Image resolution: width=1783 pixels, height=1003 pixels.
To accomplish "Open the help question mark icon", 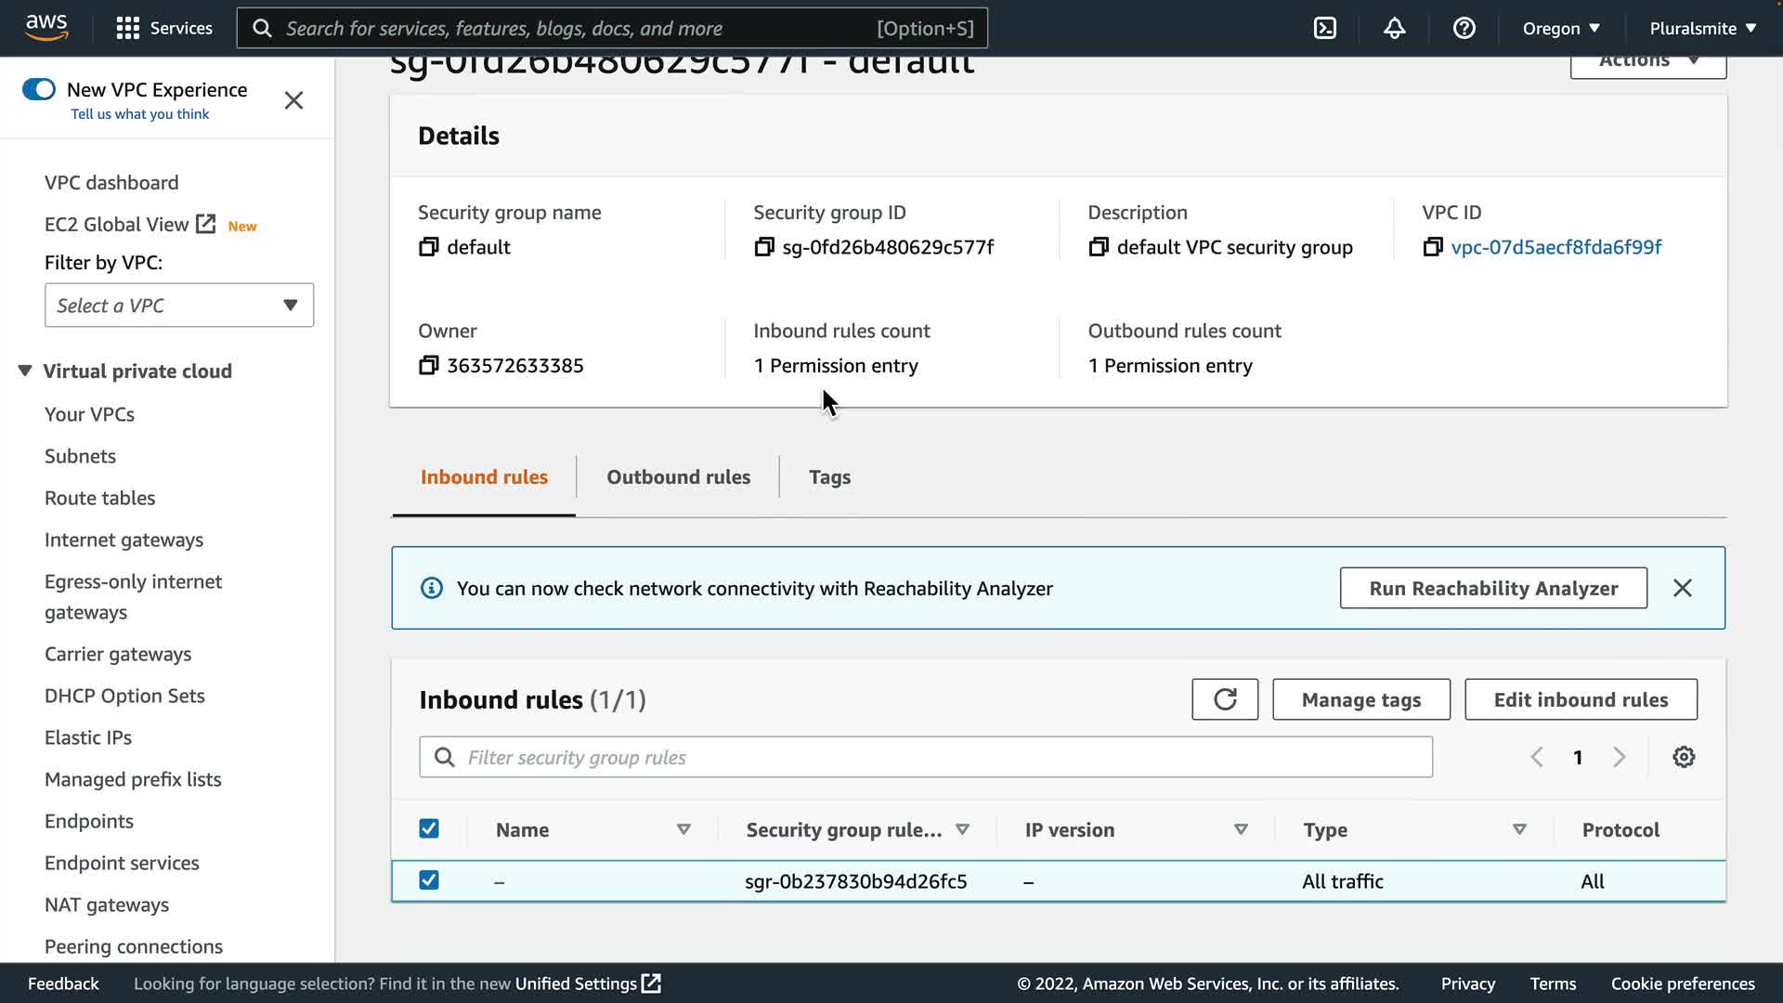I will [1464, 28].
